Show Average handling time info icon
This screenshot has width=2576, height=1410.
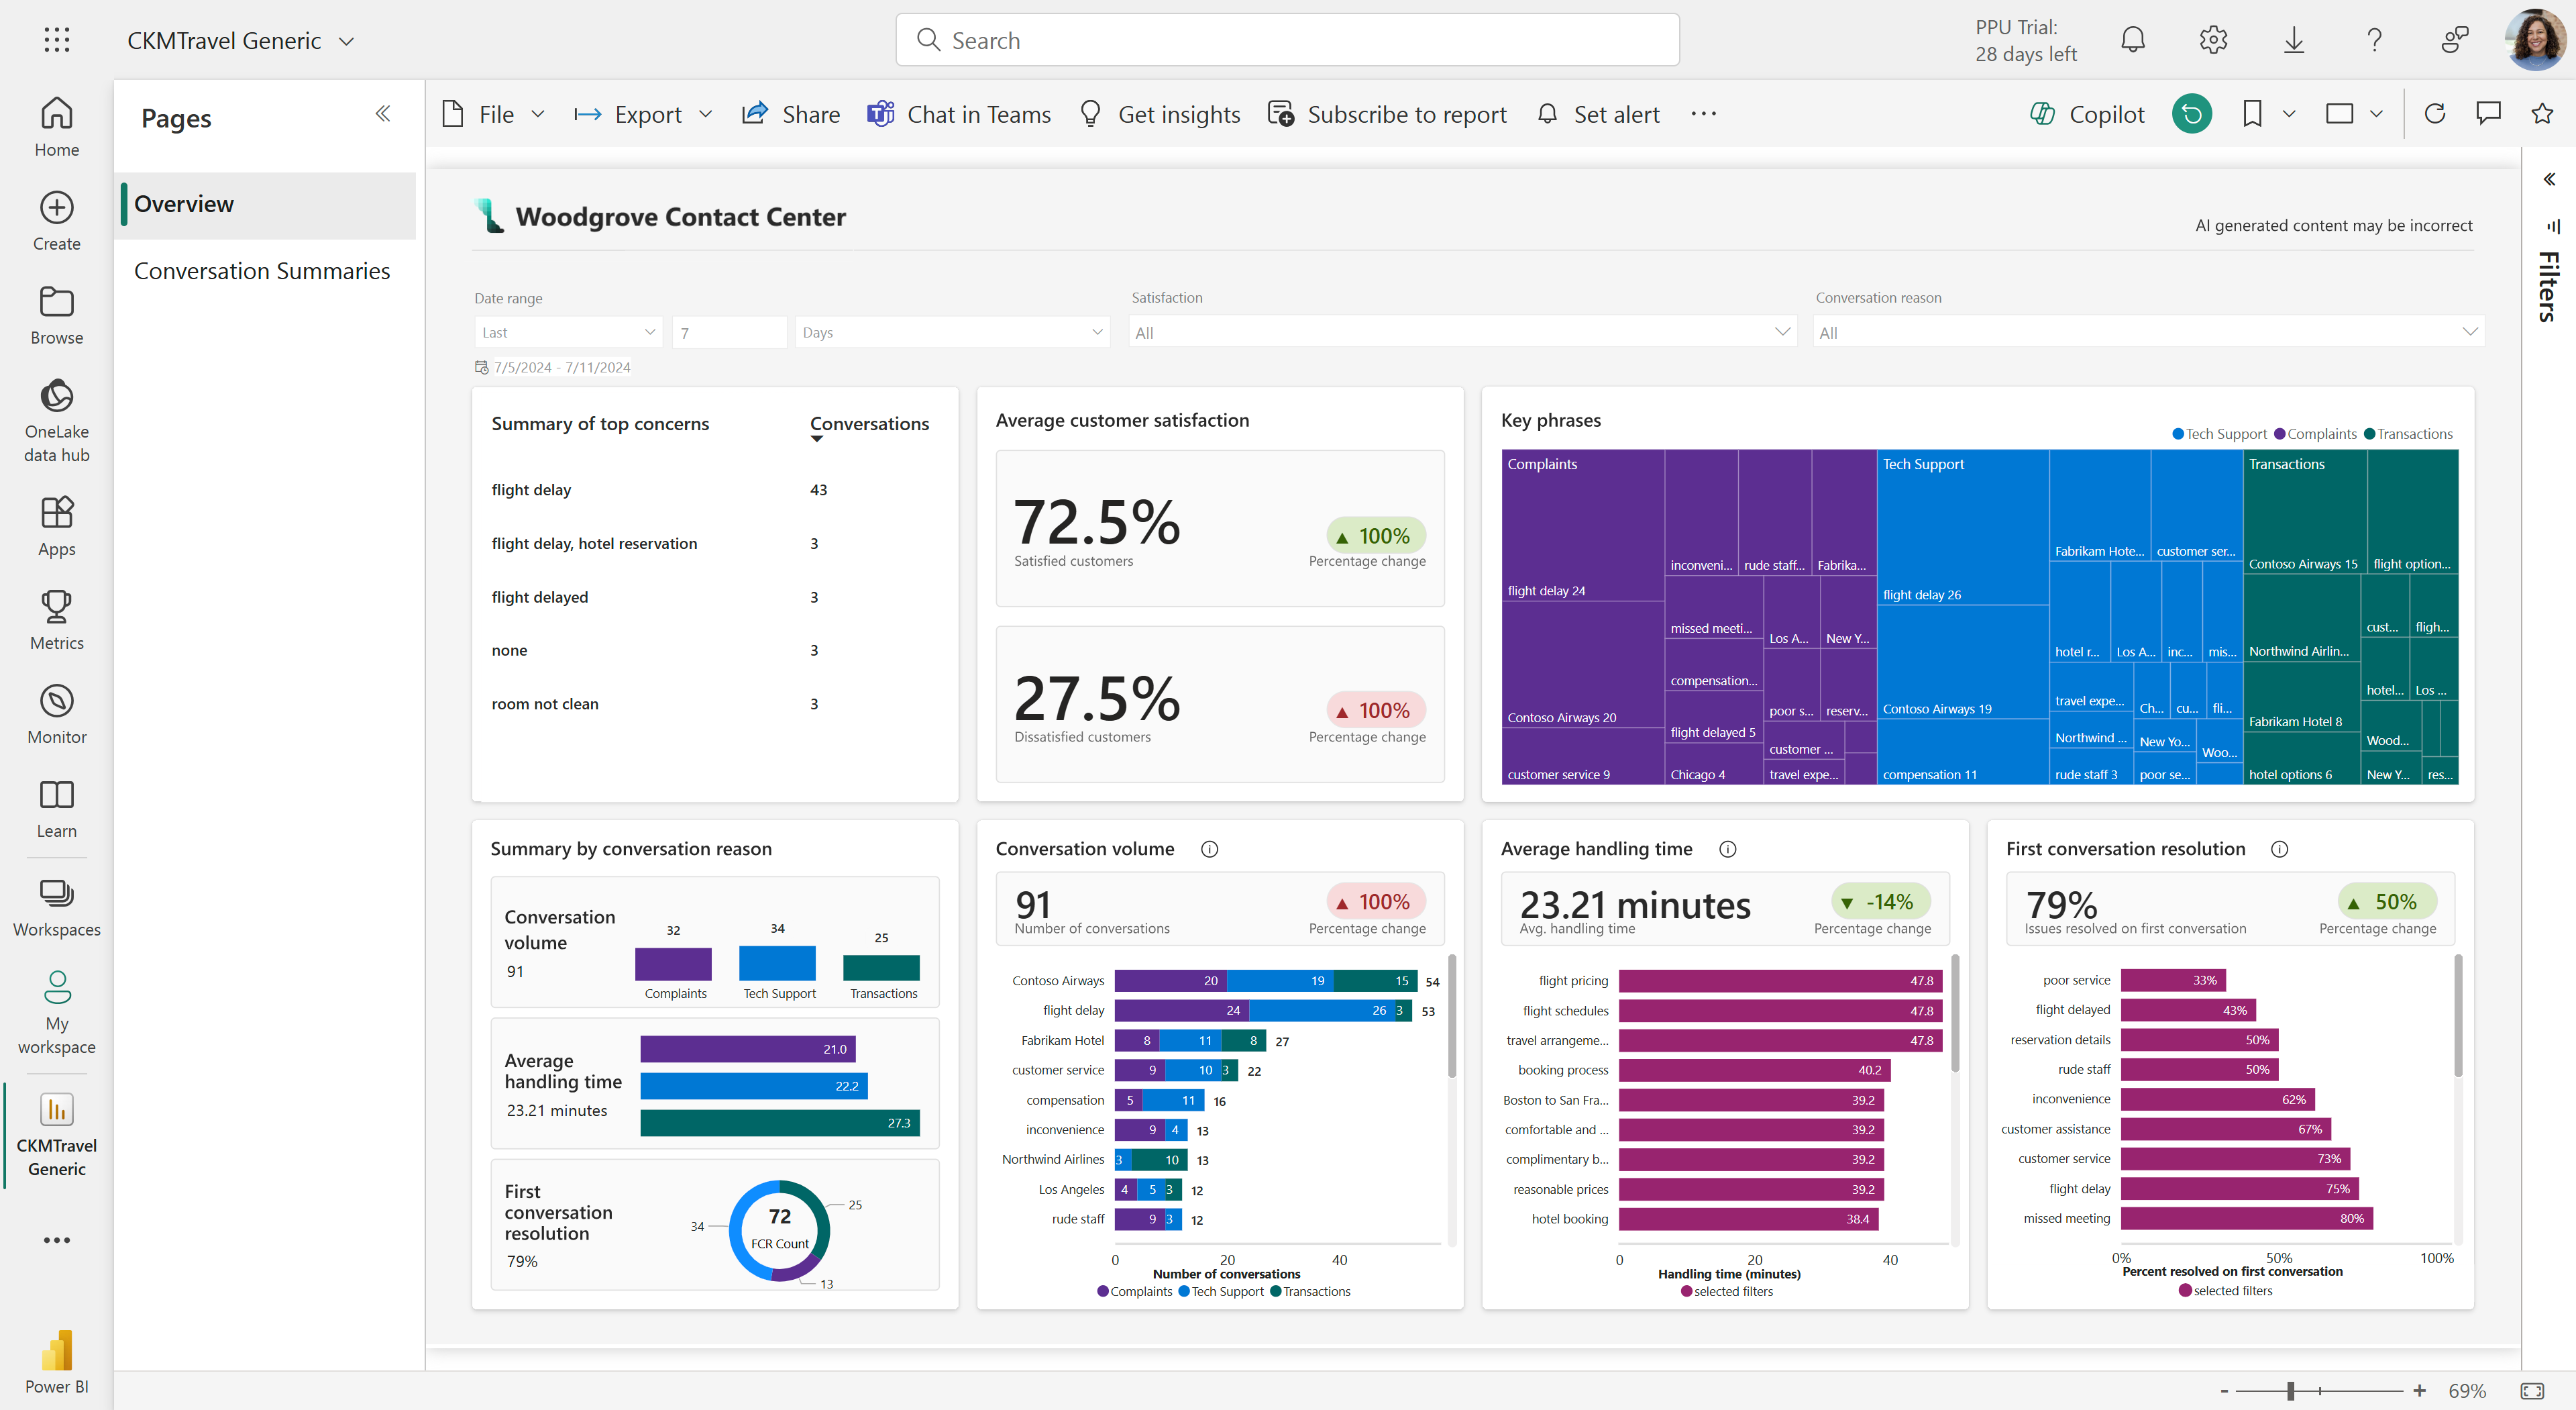coord(1727,848)
